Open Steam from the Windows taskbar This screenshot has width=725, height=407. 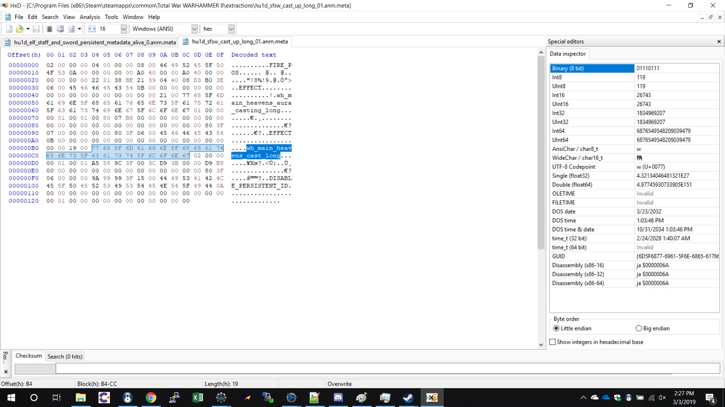coord(408,398)
